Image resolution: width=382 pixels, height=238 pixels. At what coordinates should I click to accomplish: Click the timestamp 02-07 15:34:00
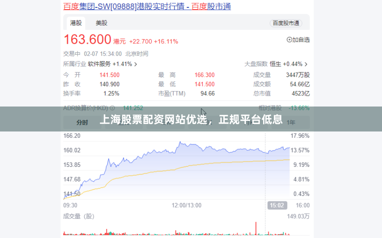[103, 54]
